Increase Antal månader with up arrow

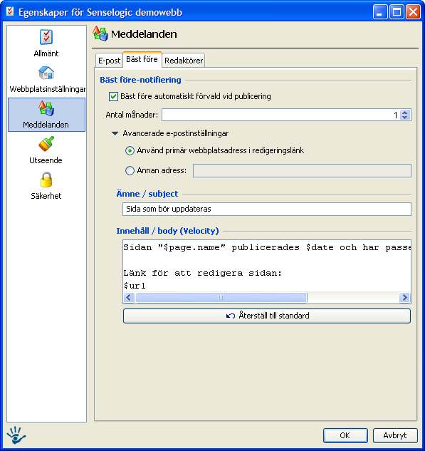(405, 112)
